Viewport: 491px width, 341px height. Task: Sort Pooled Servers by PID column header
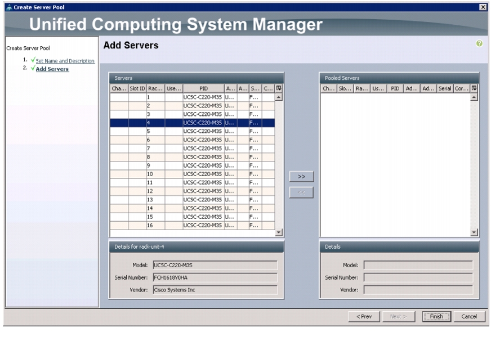pos(395,88)
